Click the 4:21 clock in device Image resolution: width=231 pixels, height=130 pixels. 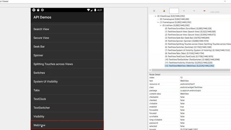(x=100, y=10)
